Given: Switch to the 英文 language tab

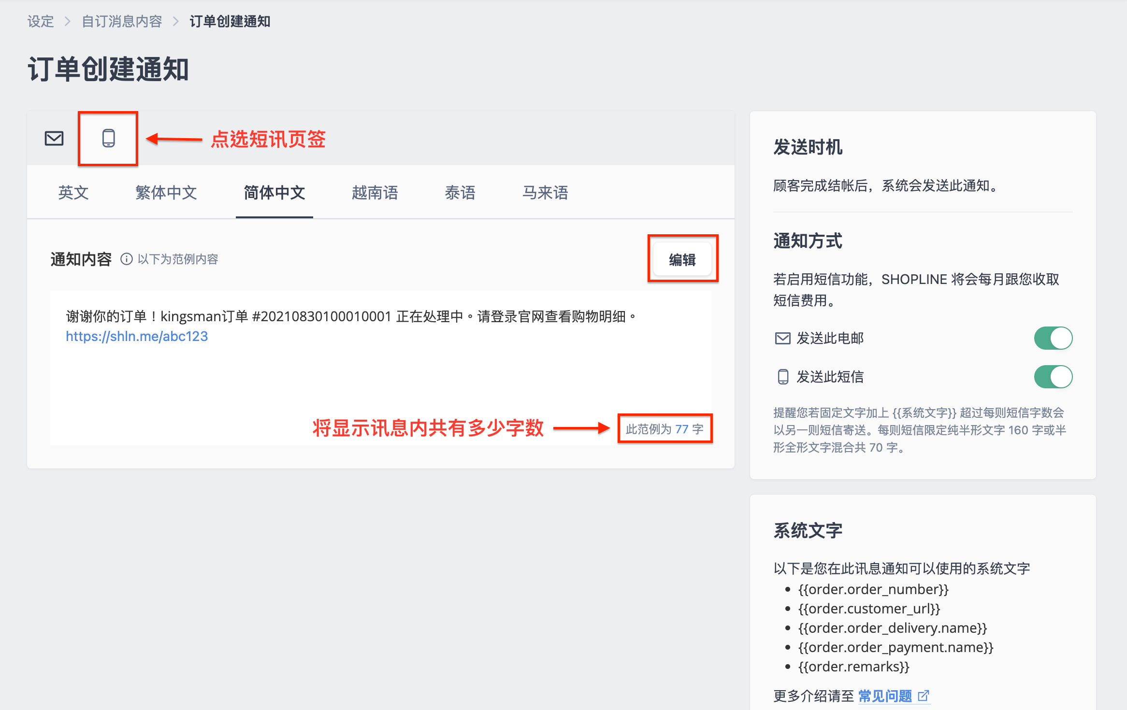Looking at the screenshot, I should point(73,193).
